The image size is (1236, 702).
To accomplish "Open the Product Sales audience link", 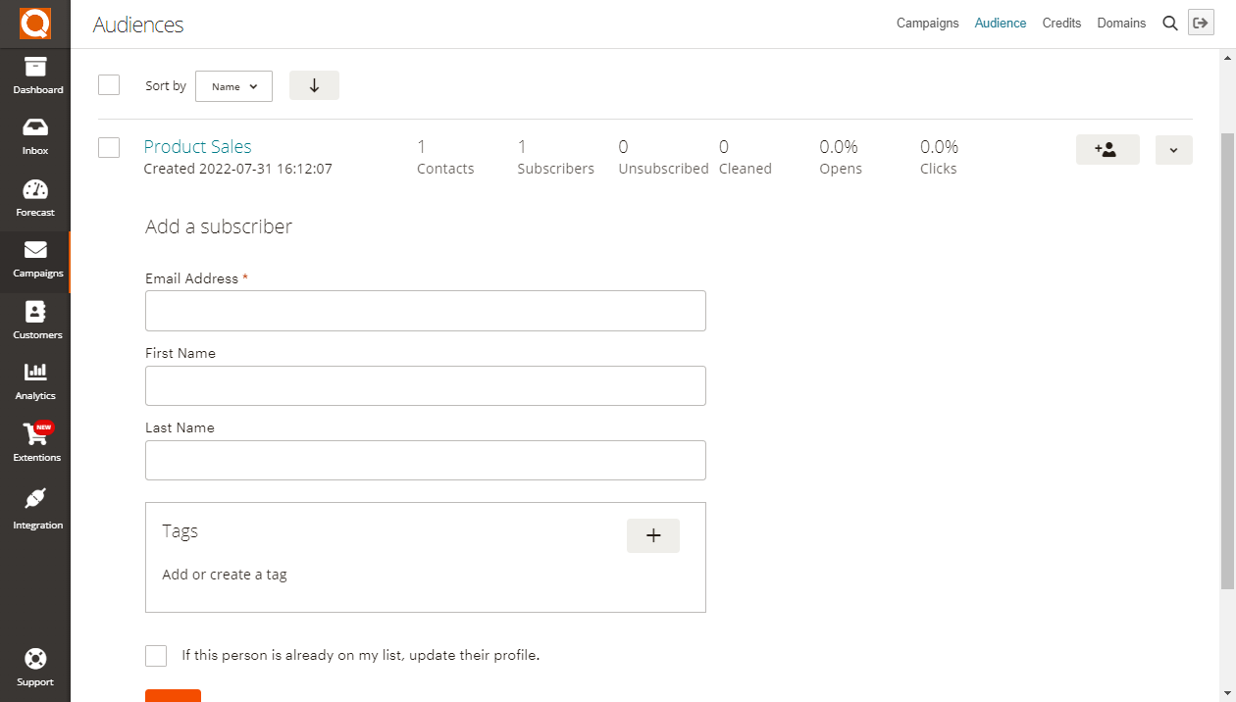I will [x=197, y=147].
